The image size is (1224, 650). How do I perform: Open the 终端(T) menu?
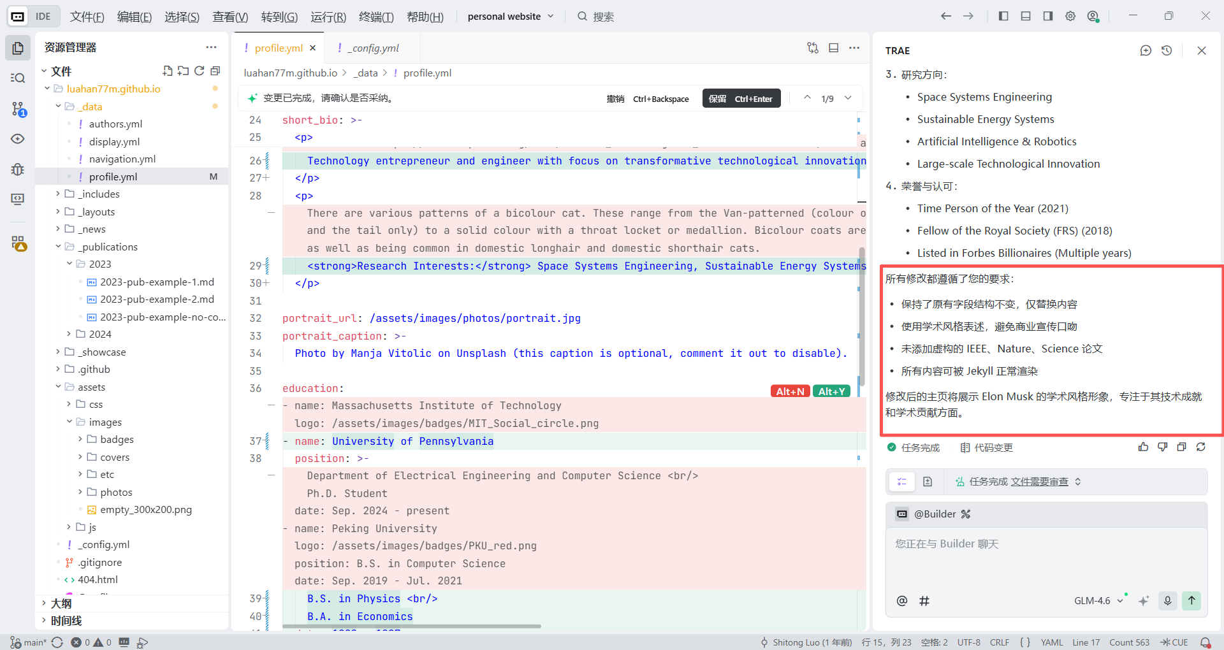[x=376, y=17]
